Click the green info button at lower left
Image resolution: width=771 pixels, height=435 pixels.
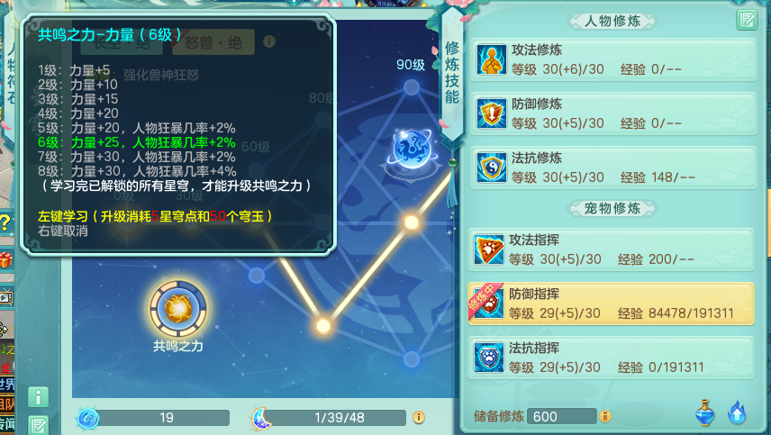[39, 396]
